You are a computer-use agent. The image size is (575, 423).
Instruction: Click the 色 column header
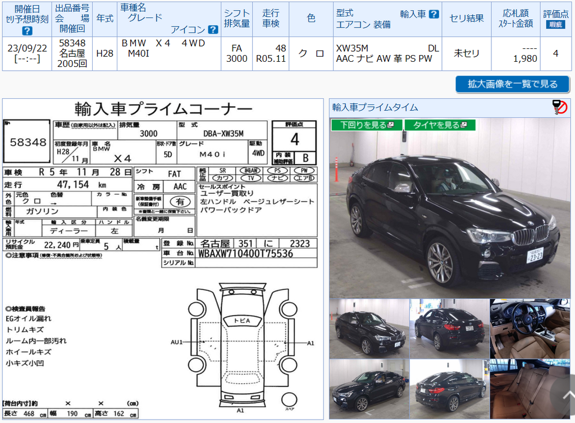point(311,19)
